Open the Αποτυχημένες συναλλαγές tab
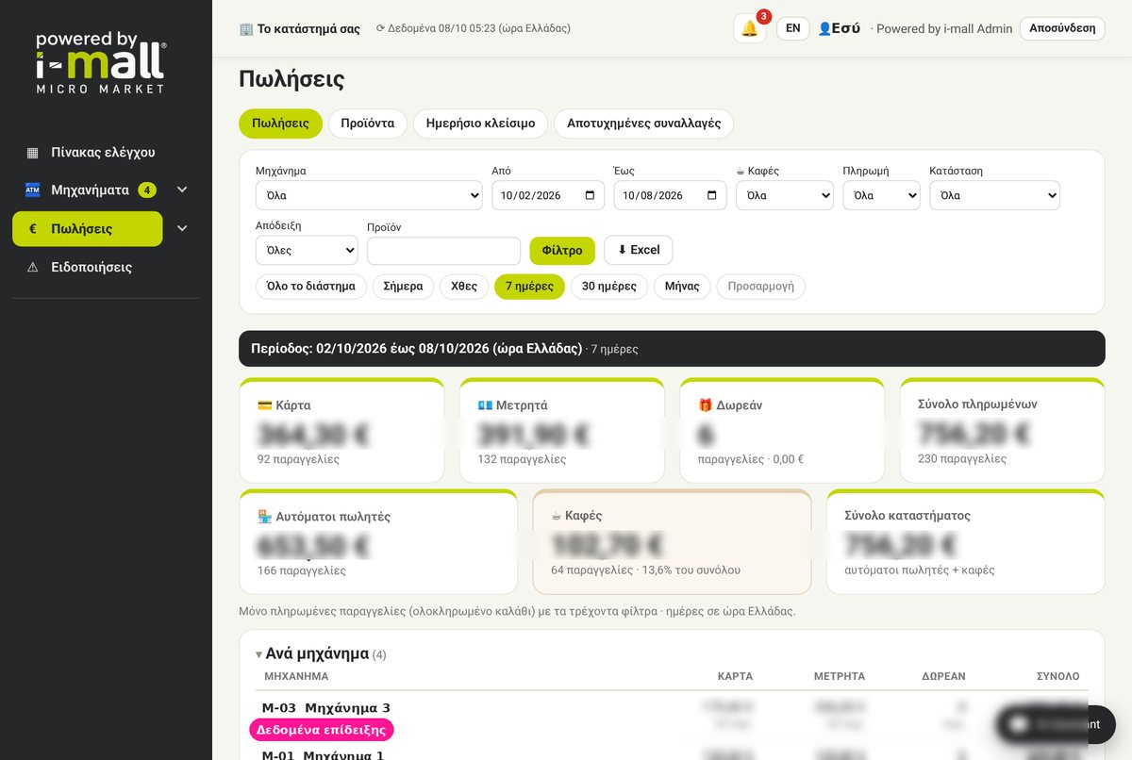 [x=643, y=124]
